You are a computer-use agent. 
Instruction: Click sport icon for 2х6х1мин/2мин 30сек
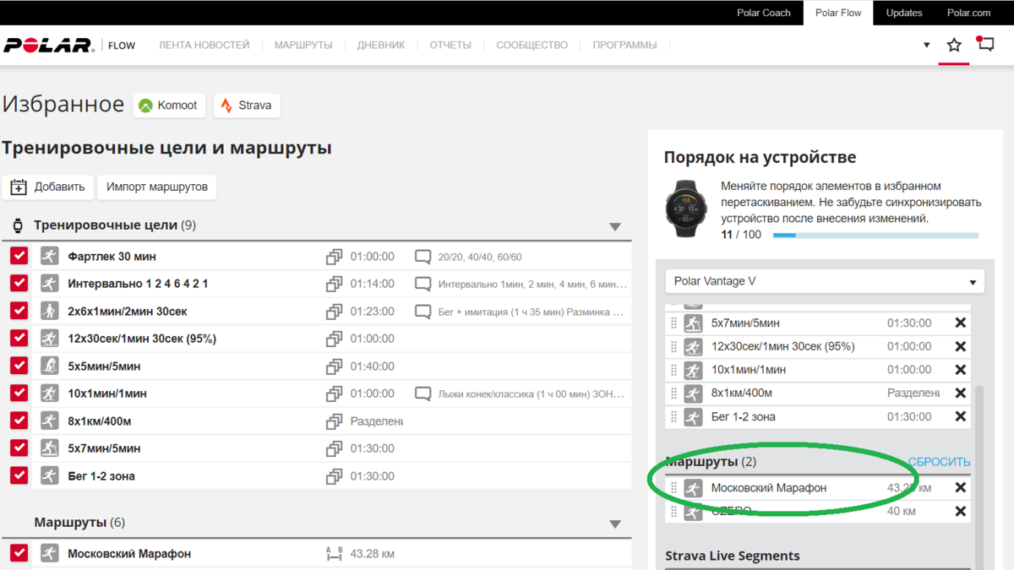(50, 311)
